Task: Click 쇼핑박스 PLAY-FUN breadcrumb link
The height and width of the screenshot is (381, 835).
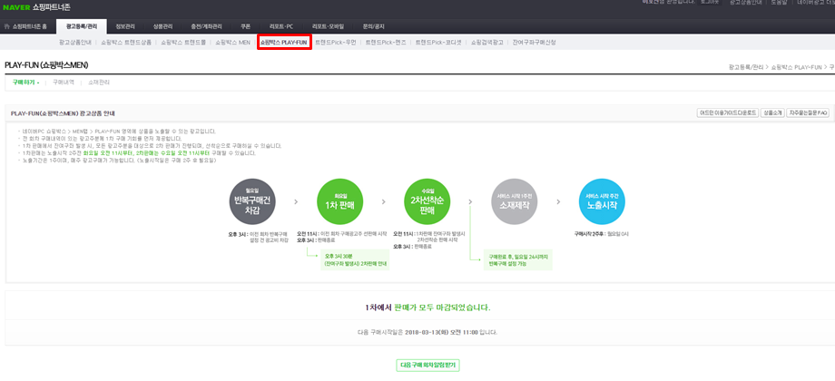Action: click(x=797, y=67)
